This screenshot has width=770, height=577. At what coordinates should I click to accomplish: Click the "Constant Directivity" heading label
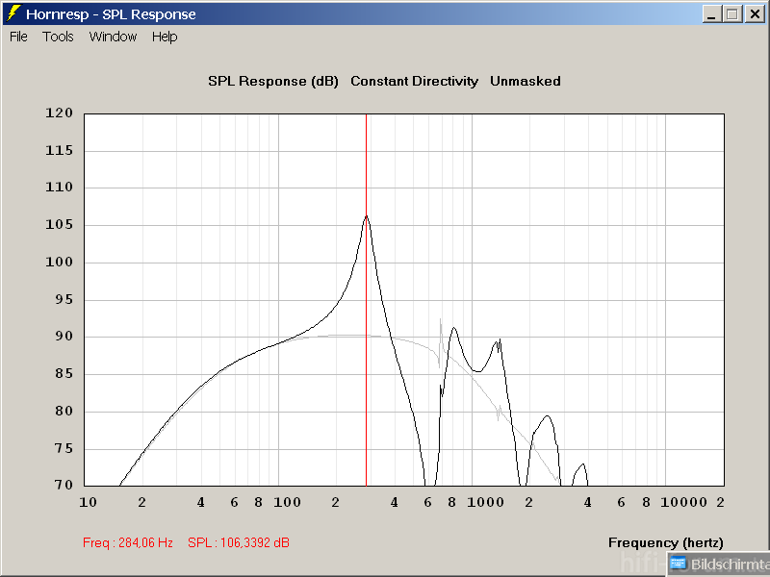[414, 82]
